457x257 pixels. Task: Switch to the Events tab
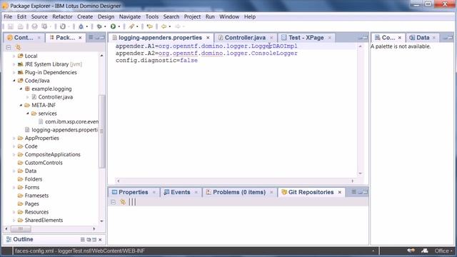[180, 192]
